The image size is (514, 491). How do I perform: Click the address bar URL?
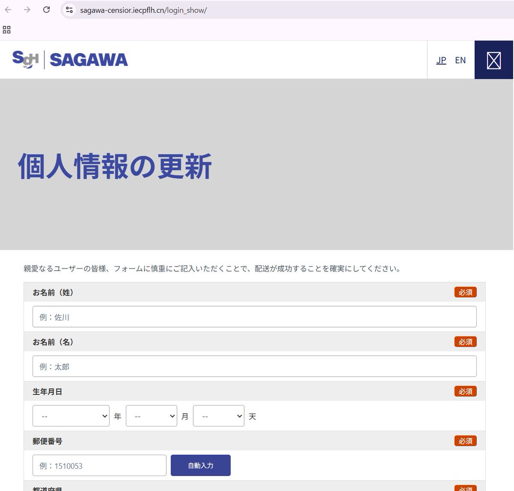[143, 10]
